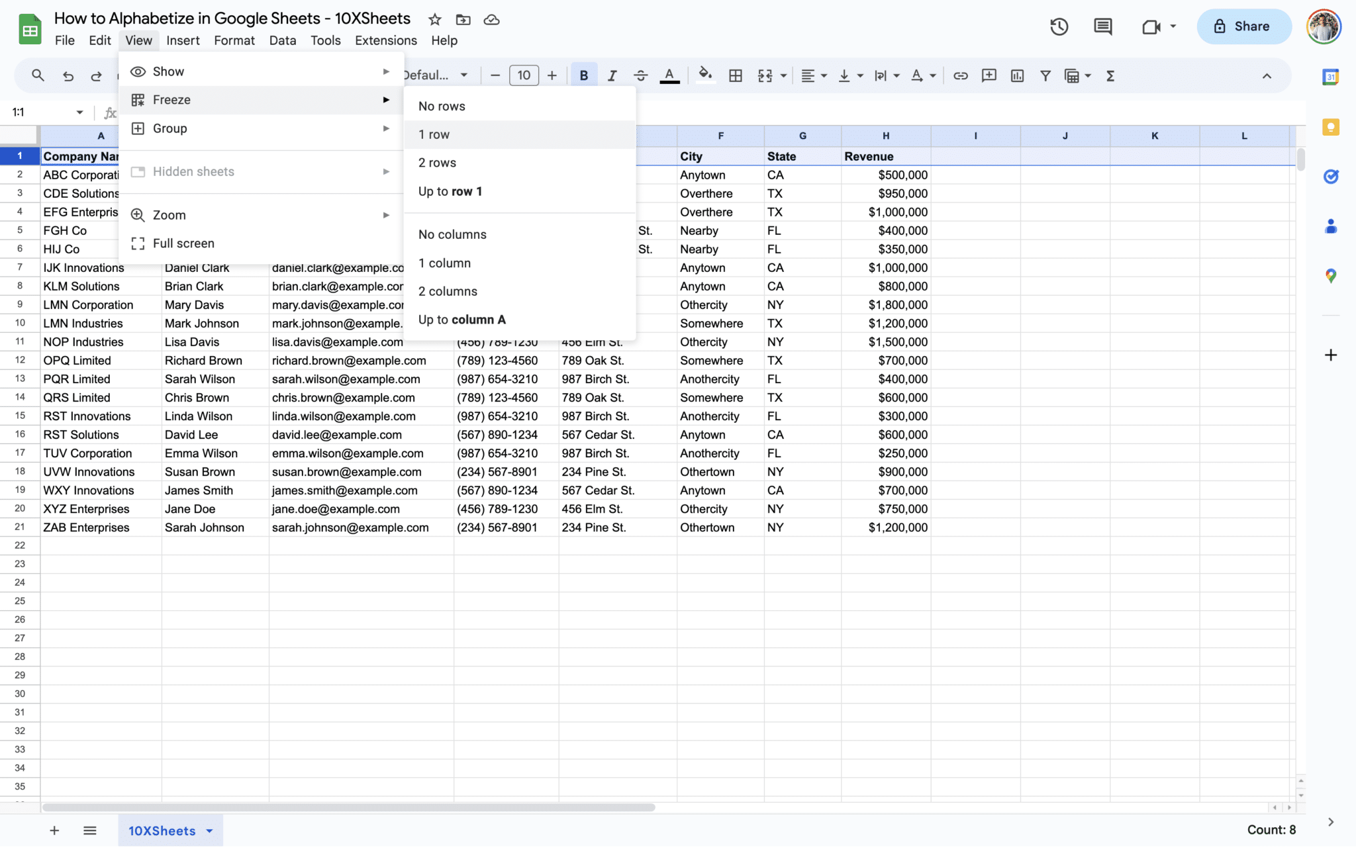The height and width of the screenshot is (847, 1356).
Task: Toggle bold formatting
Action: pyautogui.click(x=583, y=75)
